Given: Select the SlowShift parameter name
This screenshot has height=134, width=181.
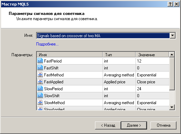Looking at the screenshot, I should pos(52,96).
